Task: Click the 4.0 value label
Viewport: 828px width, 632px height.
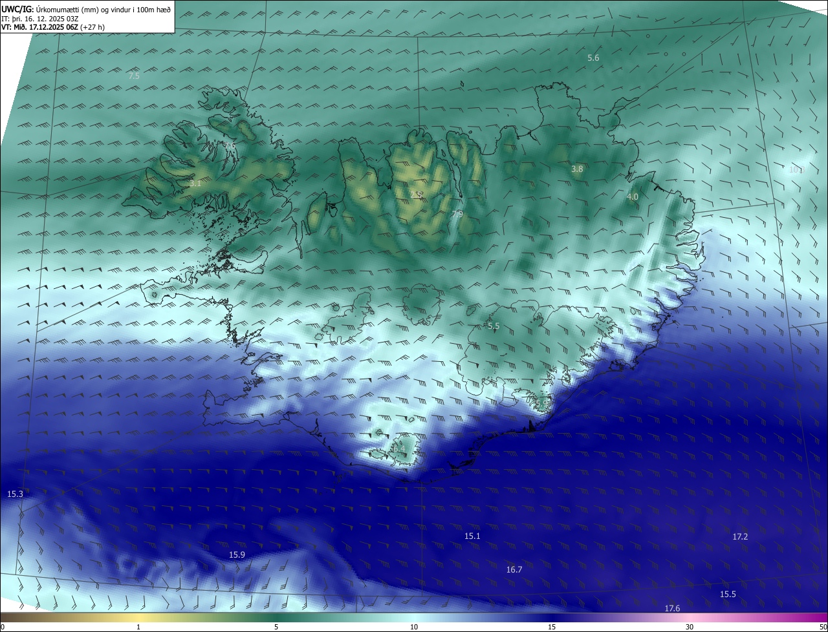Action: tap(633, 196)
